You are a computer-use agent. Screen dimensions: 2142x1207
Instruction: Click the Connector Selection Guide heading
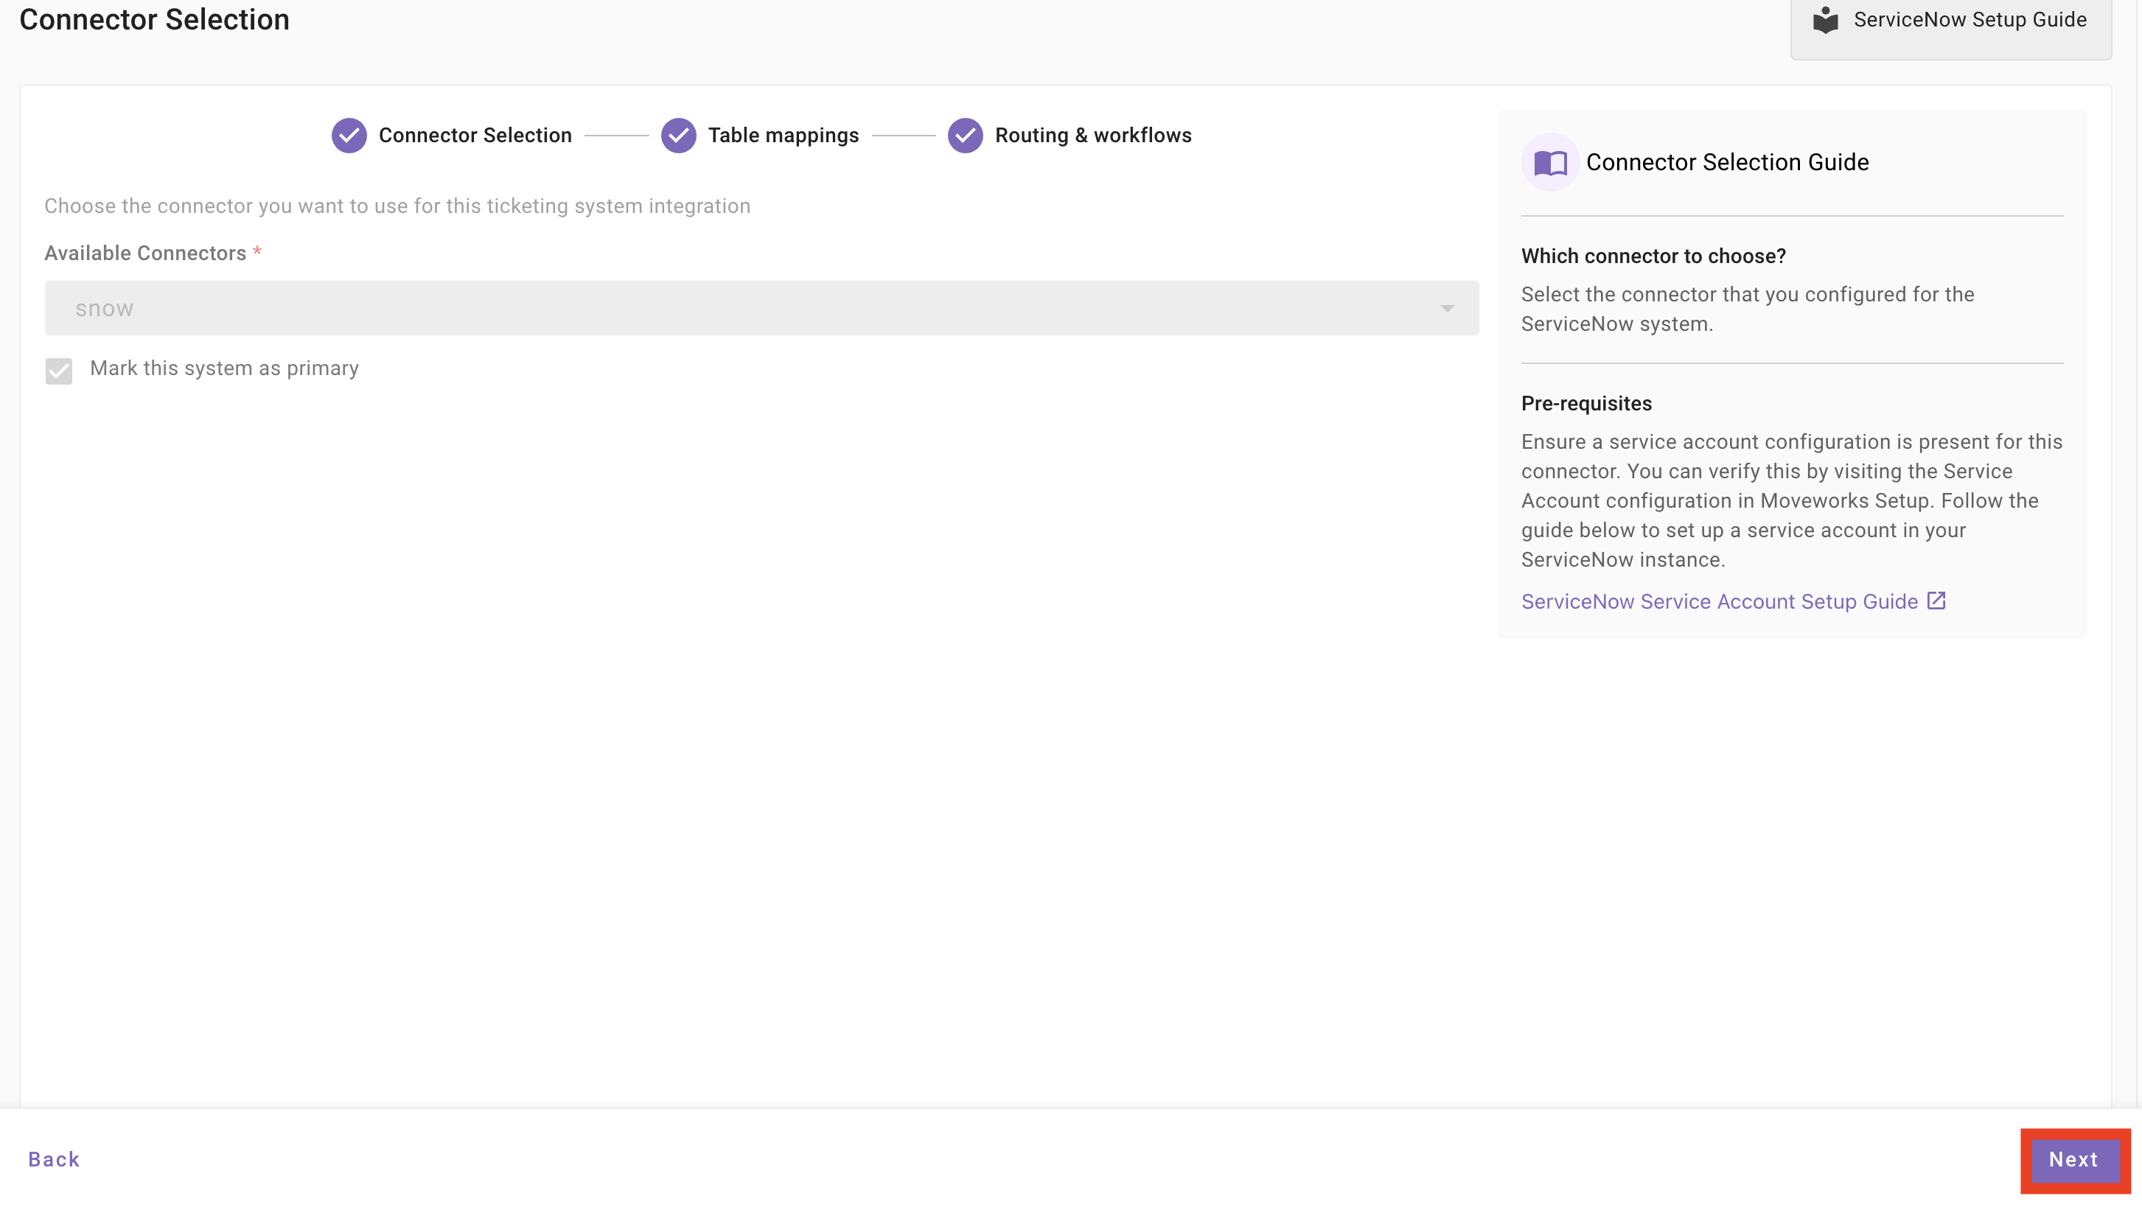click(x=1726, y=163)
